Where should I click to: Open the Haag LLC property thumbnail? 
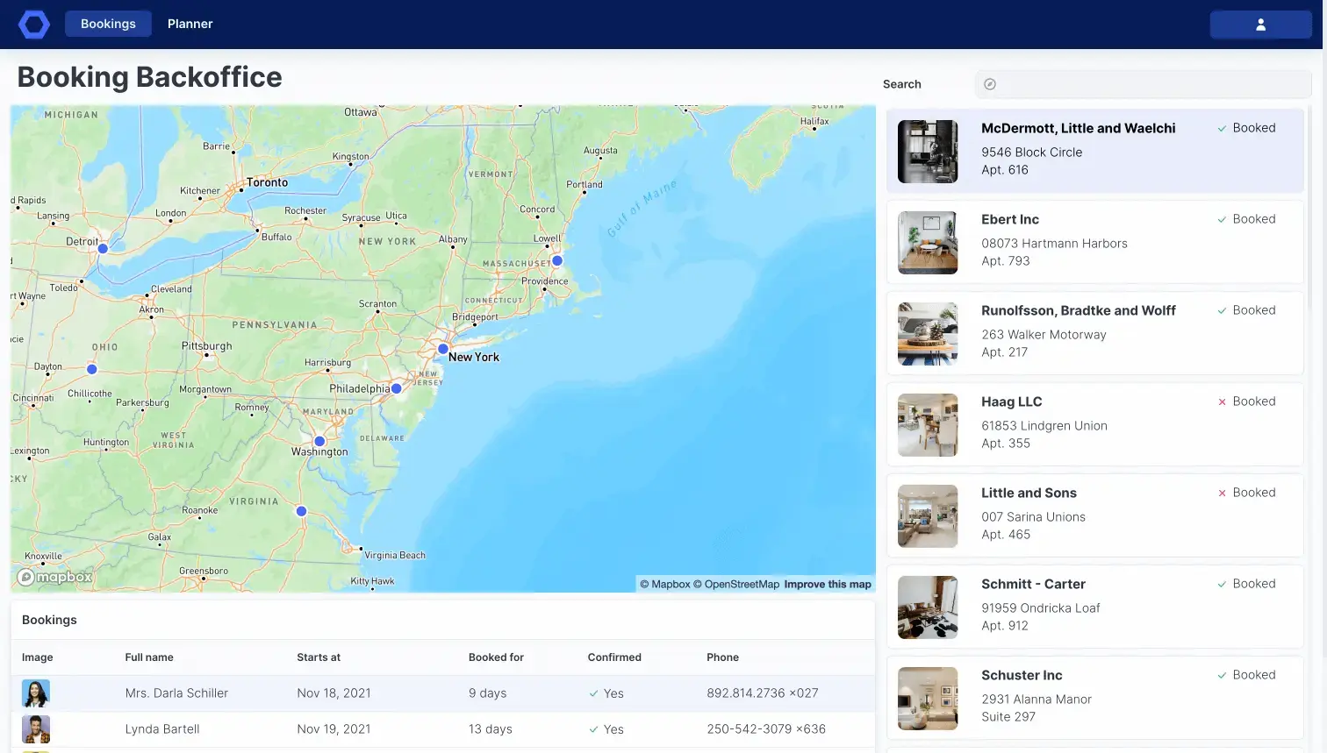pyautogui.click(x=928, y=425)
